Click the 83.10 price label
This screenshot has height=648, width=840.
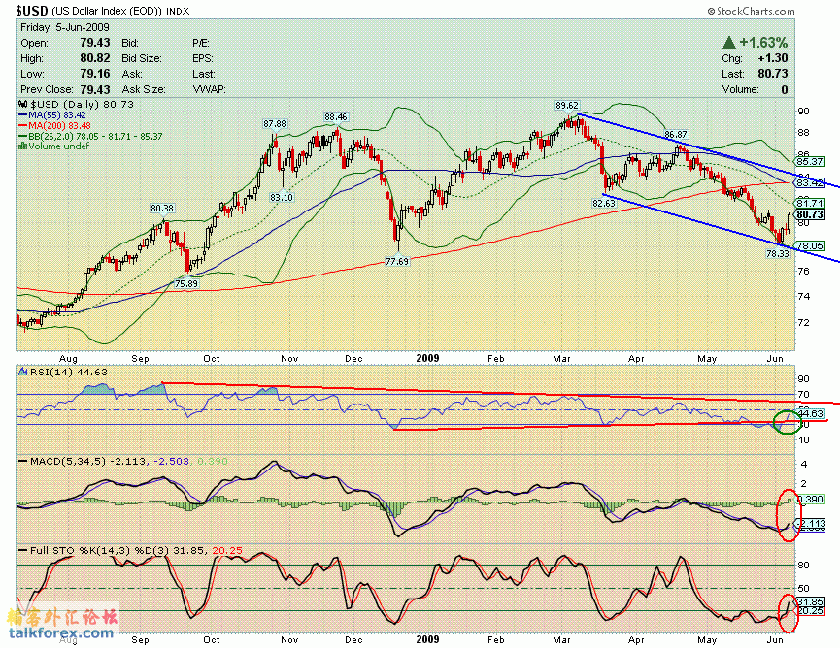[x=282, y=197]
